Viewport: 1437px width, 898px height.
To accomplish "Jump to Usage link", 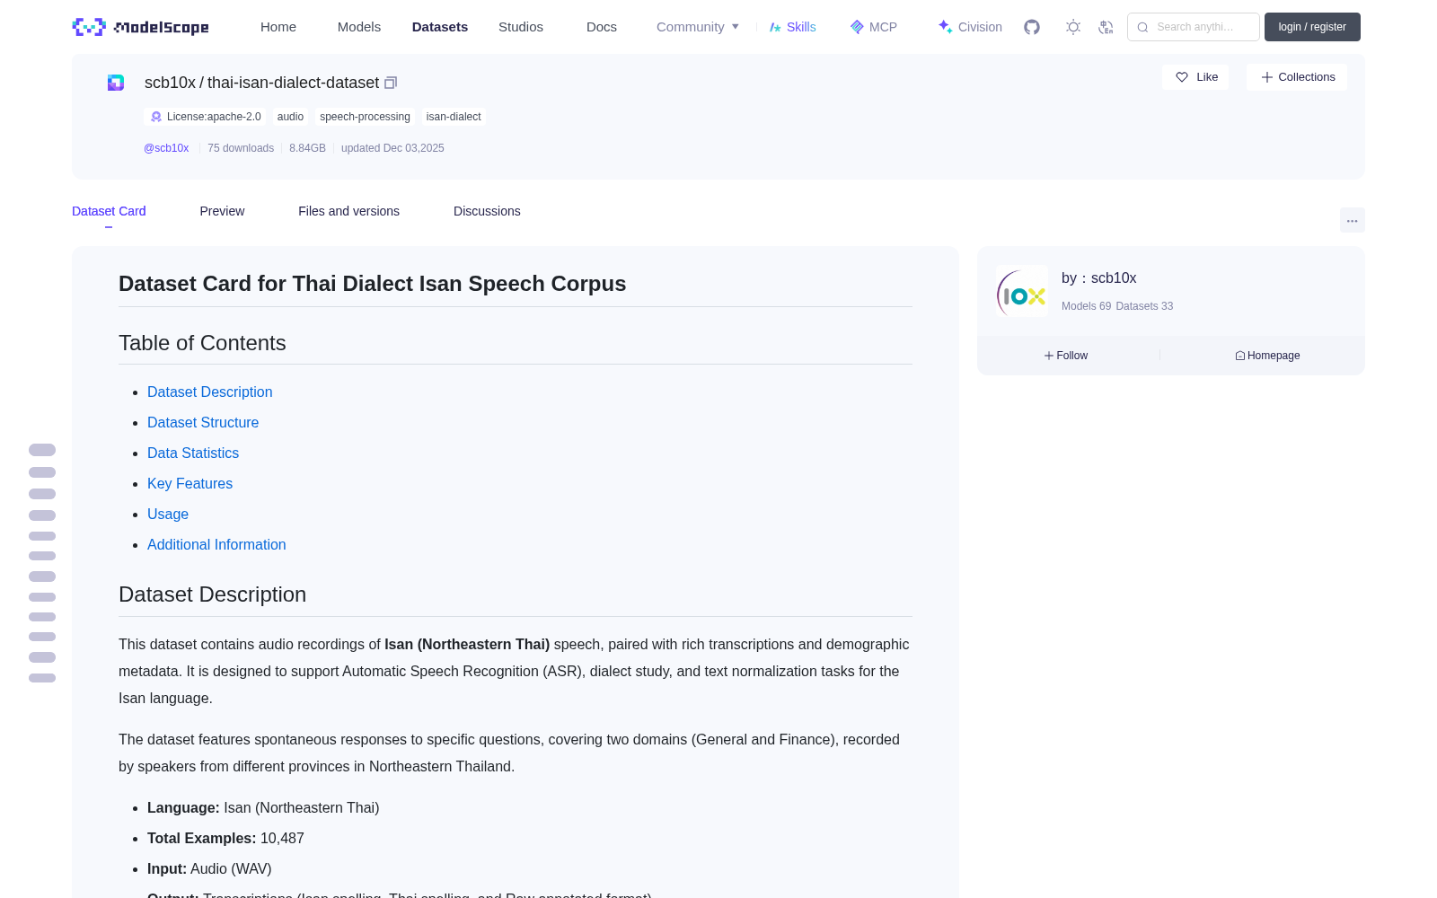I will (x=168, y=514).
